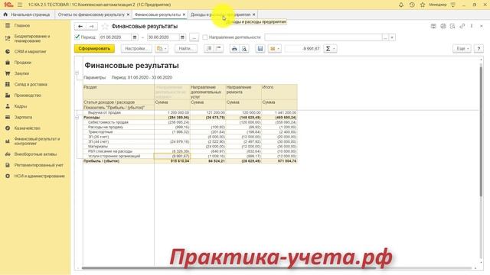Click the vertical scrollbar of the report

[481, 131]
